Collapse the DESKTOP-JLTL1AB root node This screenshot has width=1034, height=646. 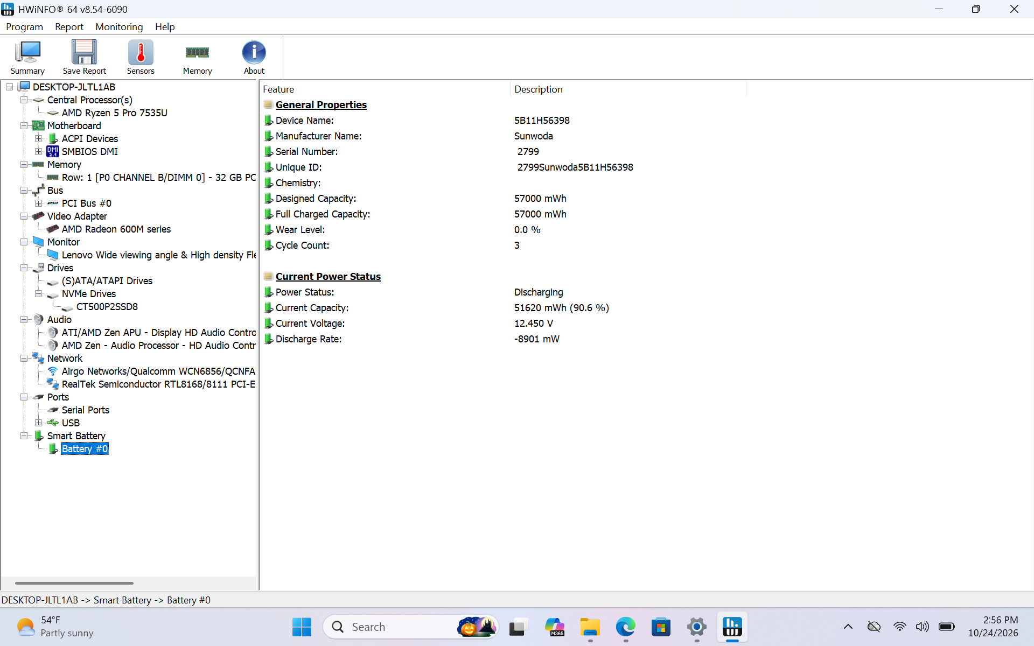click(x=10, y=87)
